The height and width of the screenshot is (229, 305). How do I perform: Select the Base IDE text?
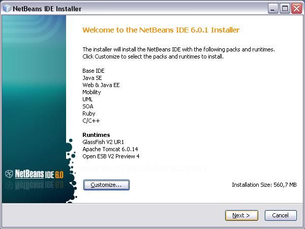pos(94,71)
